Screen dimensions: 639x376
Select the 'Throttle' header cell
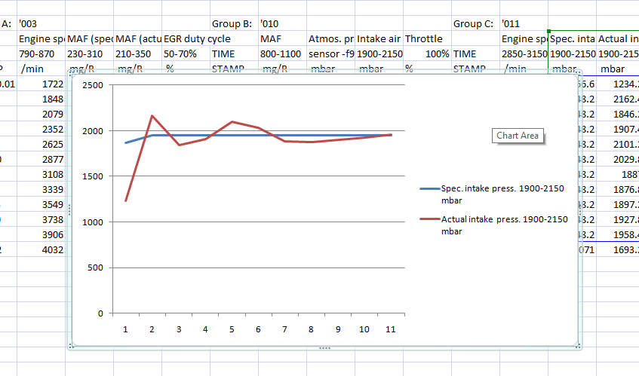pos(425,38)
